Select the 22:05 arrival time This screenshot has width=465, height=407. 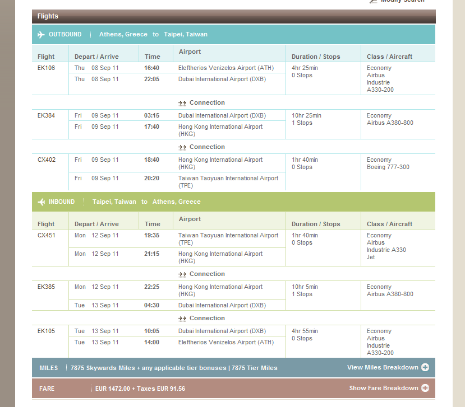pyautogui.click(x=152, y=79)
